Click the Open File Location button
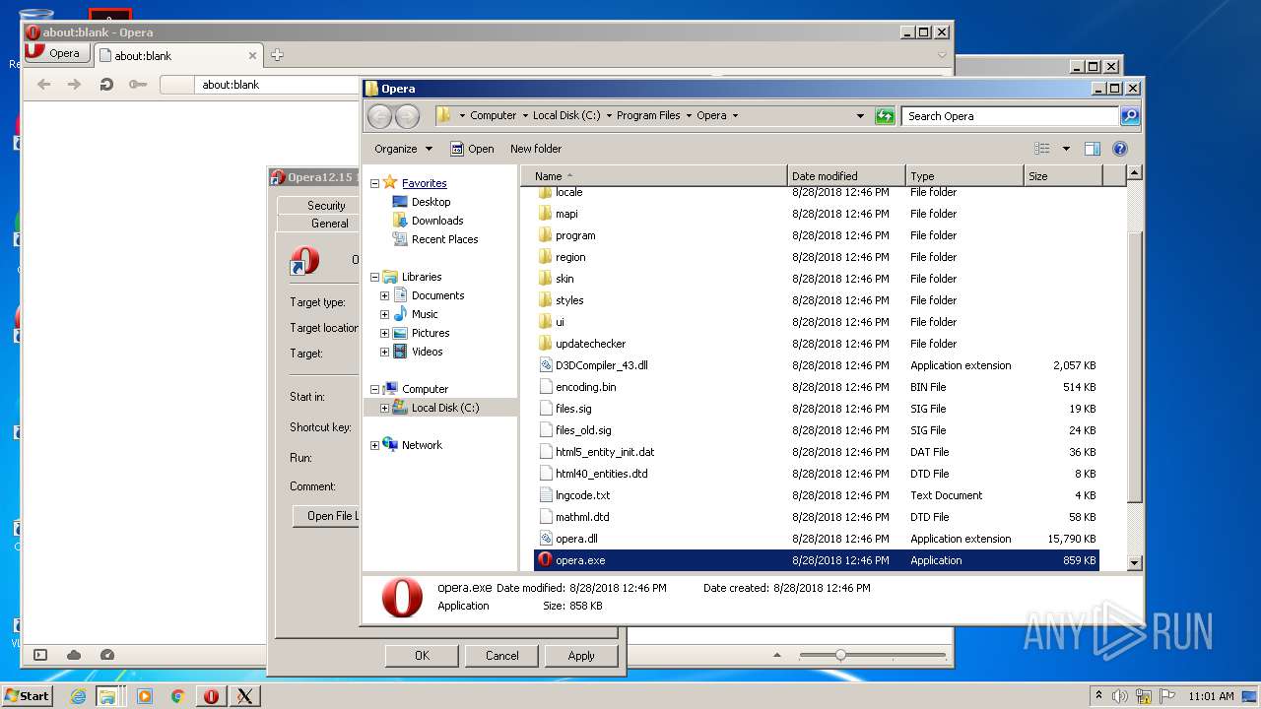The image size is (1261, 709). click(x=328, y=516)
